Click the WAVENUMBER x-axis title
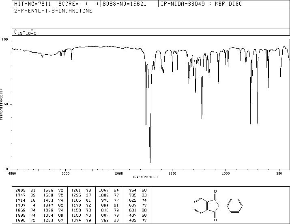 click(145, 177)
